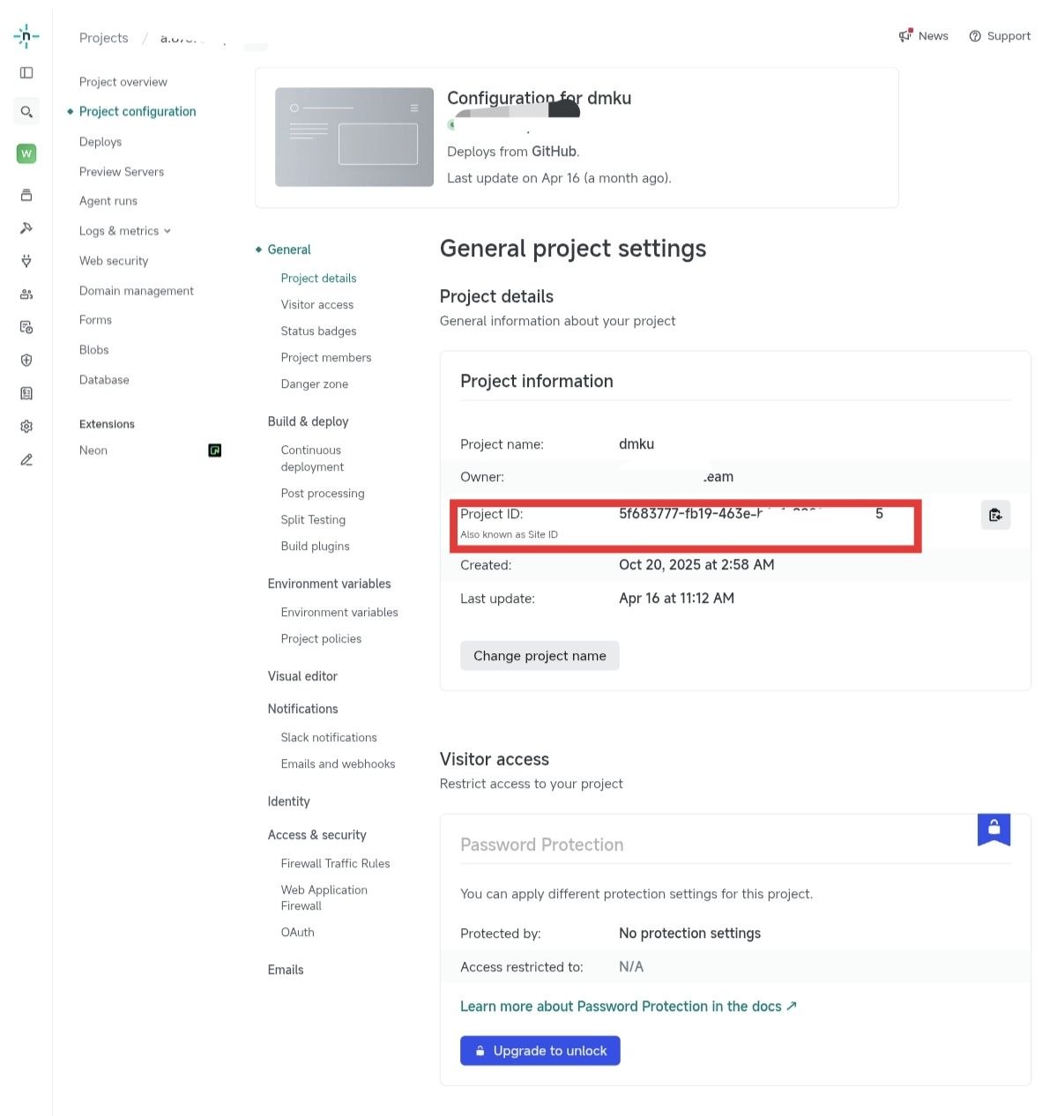Open Slack notifications settings

[x=329, y=738]
